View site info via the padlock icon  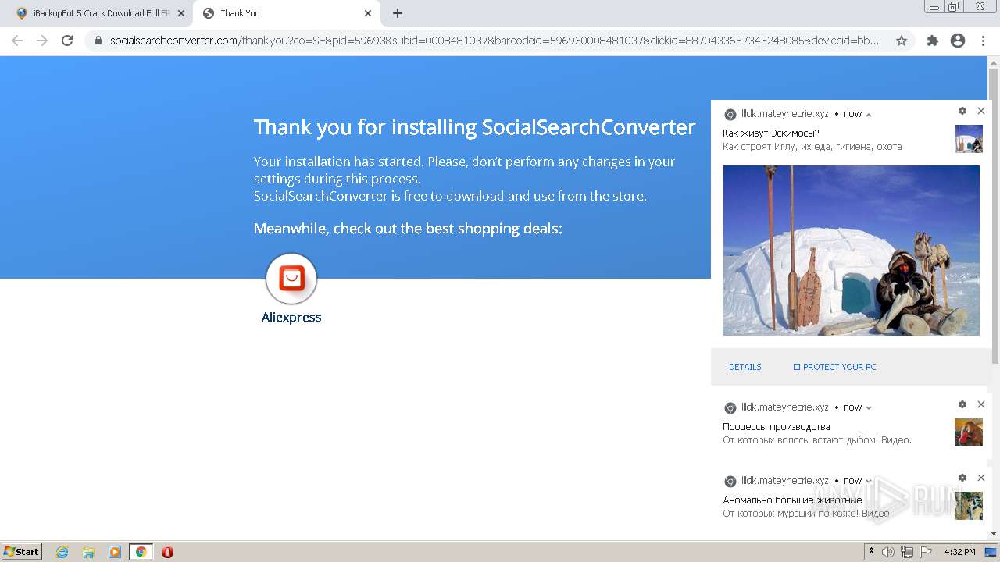[98, 41]
